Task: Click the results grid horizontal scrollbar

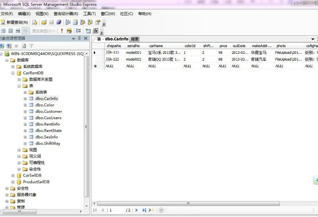Action: 188,204
